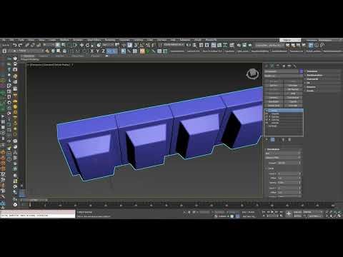
Task: Click the Count value spinner field
Action: 288,163
